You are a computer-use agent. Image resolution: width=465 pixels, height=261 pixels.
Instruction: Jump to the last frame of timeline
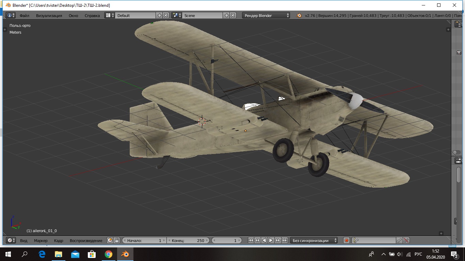tap(285, 241)
